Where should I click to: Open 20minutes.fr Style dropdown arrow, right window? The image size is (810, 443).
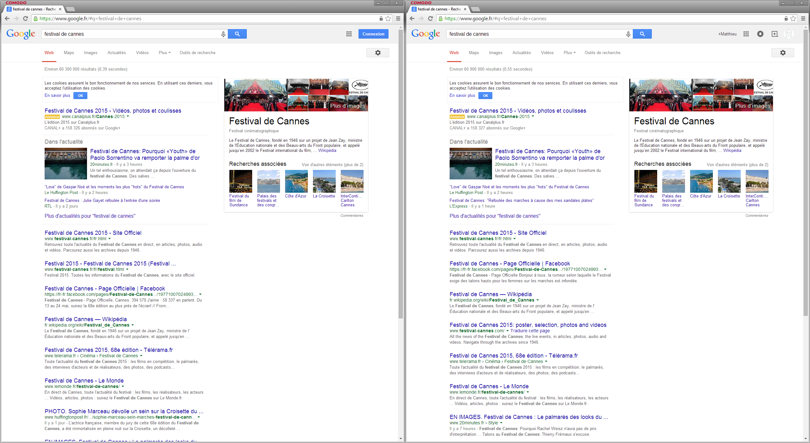tap(501, 423)
